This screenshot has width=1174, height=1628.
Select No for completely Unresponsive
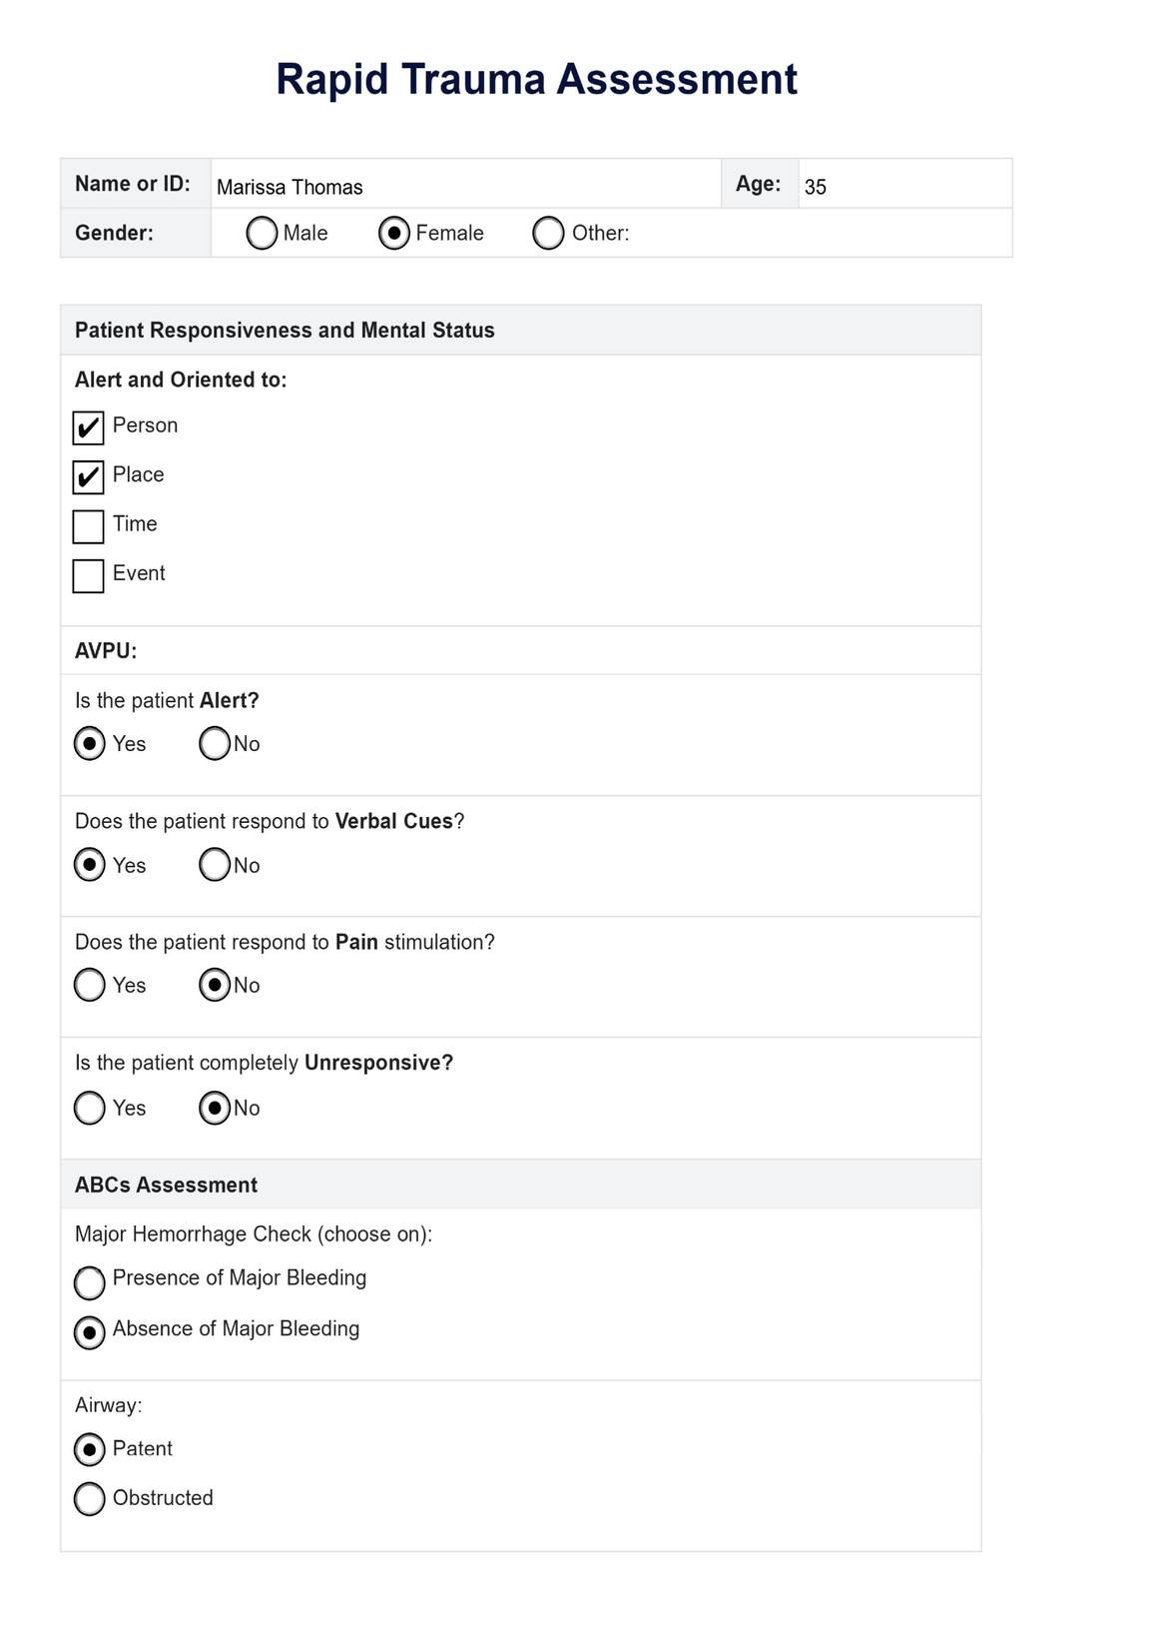(x=215, y=1108)
